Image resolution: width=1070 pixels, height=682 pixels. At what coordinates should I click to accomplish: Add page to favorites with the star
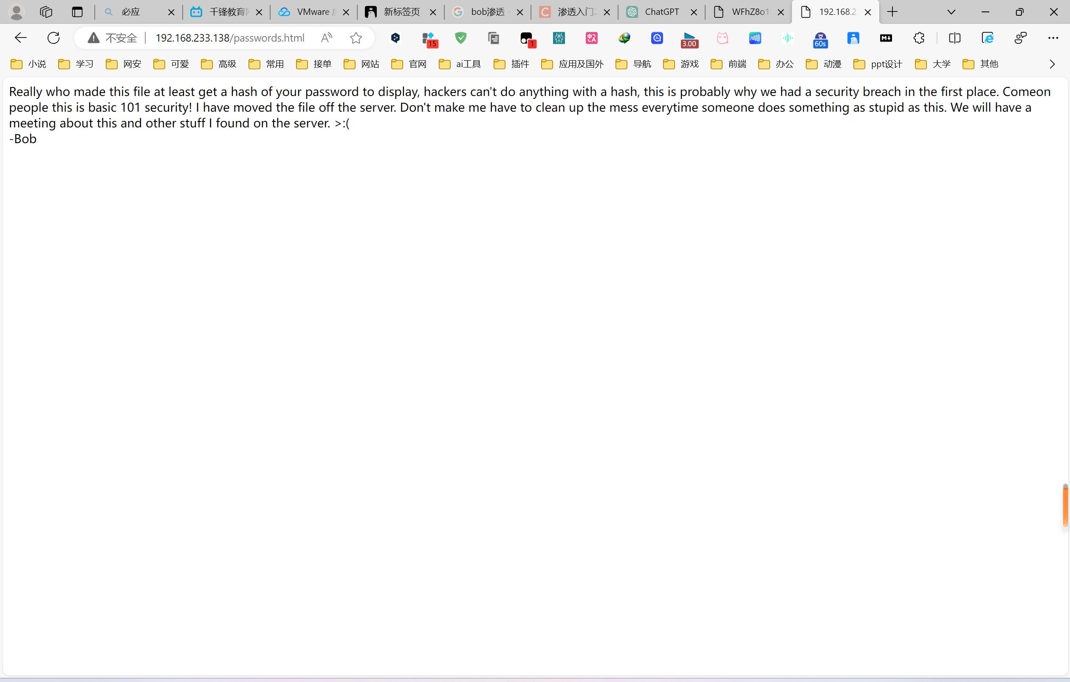click(356, 38)
